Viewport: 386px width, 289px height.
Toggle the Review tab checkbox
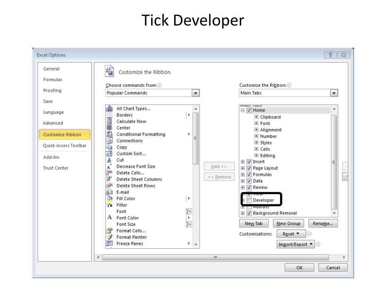249,187
